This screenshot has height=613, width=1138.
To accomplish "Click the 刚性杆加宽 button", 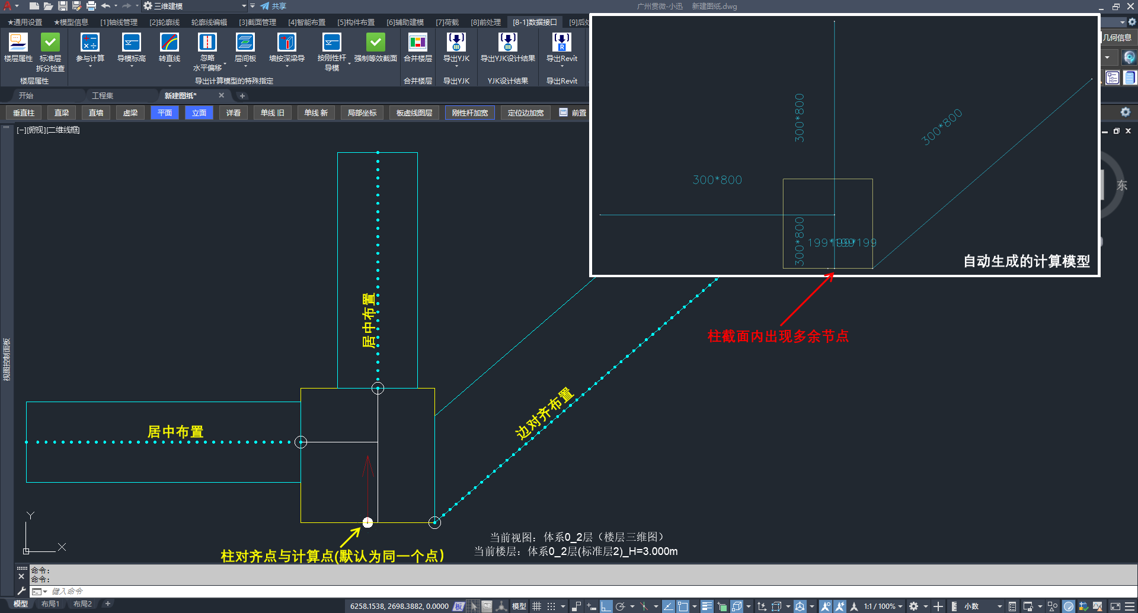I will point(469,113).
